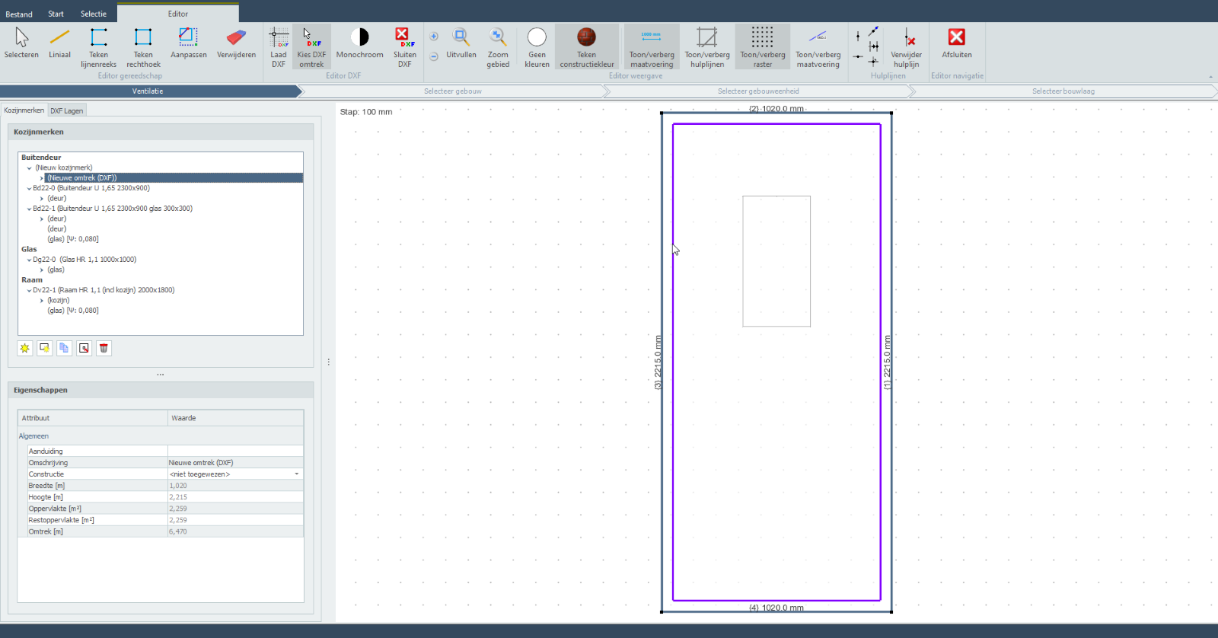
Task: Open the Bestand menu
Action: tap(19, 14)
